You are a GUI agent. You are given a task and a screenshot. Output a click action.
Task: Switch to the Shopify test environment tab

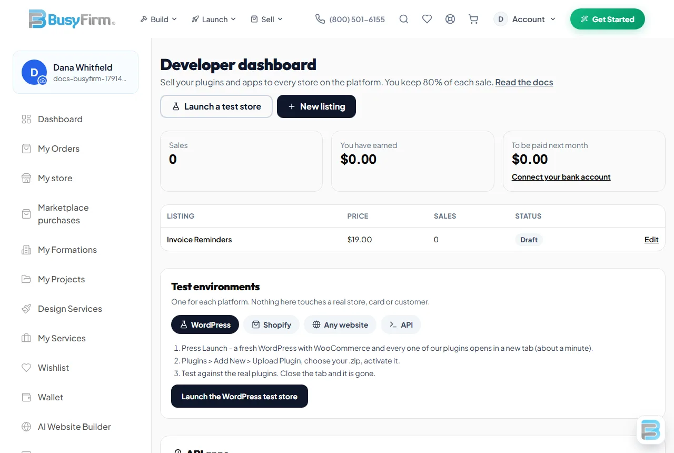point(271,324)
